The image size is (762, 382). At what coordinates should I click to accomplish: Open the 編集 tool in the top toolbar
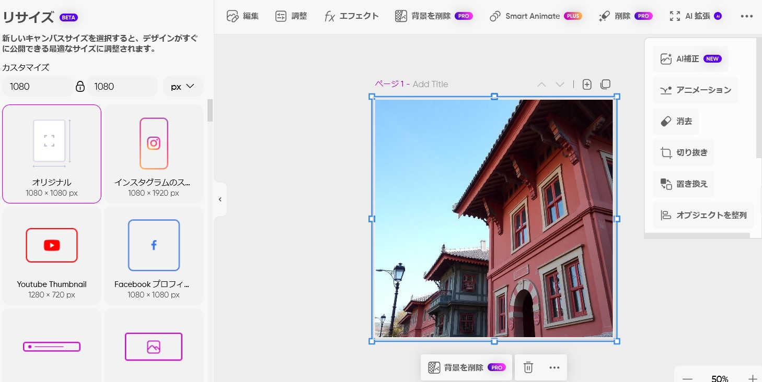[x=243, y=16]
